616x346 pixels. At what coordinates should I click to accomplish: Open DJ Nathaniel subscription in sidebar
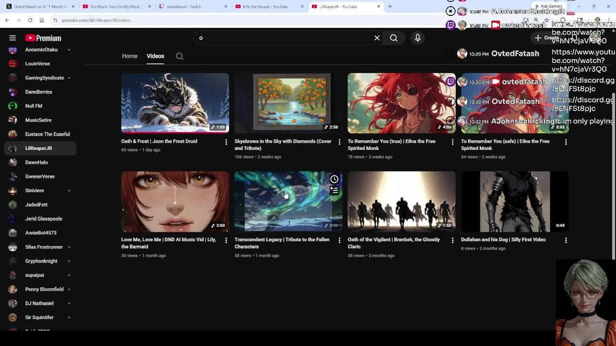(x=40, y=303)
